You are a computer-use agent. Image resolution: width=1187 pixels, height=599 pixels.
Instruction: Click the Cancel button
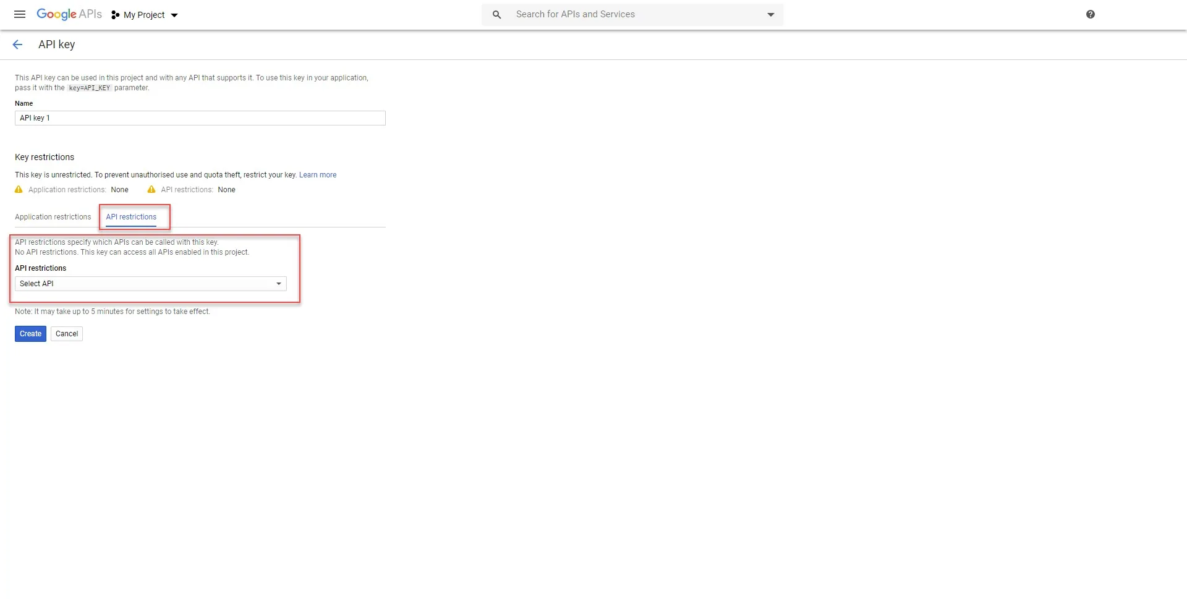tap(66, 333)
